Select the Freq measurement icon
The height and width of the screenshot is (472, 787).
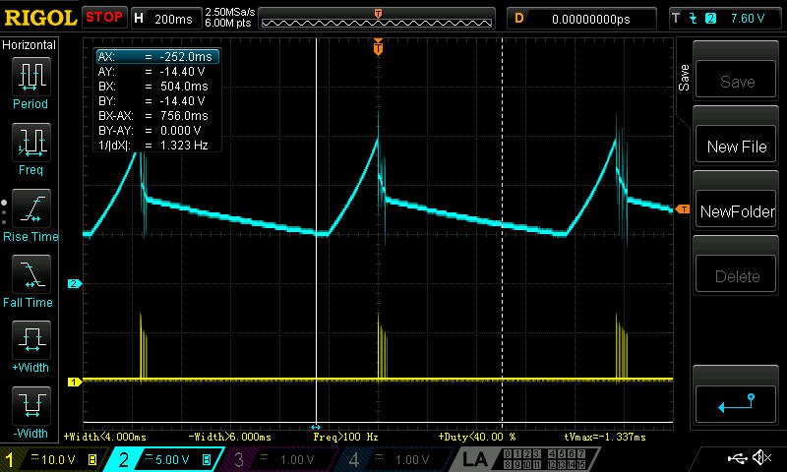[x=31, y=142]
